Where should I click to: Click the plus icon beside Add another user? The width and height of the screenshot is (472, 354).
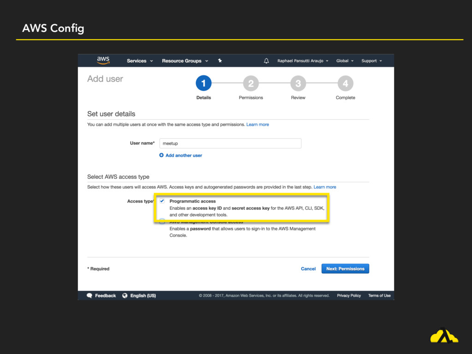(x=161, y=155)
